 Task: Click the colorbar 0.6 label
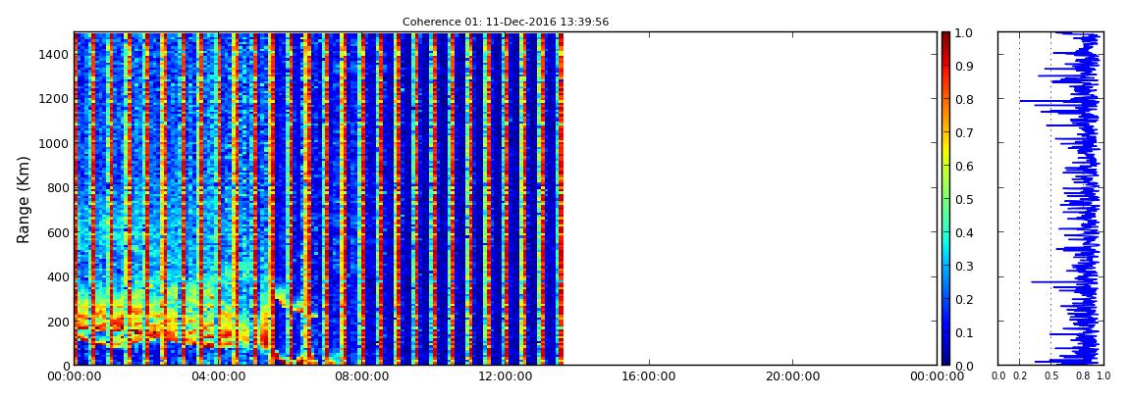coord(964,166)
